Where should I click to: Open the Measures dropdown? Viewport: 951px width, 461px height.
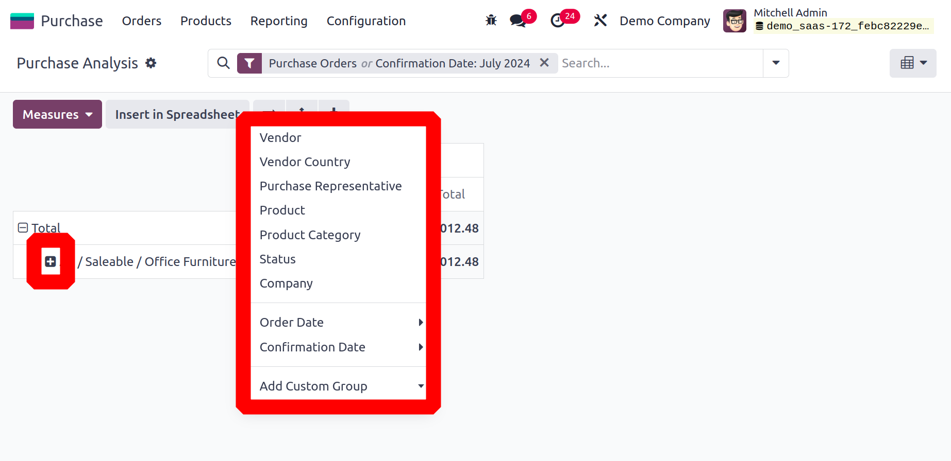pos(57,114)
